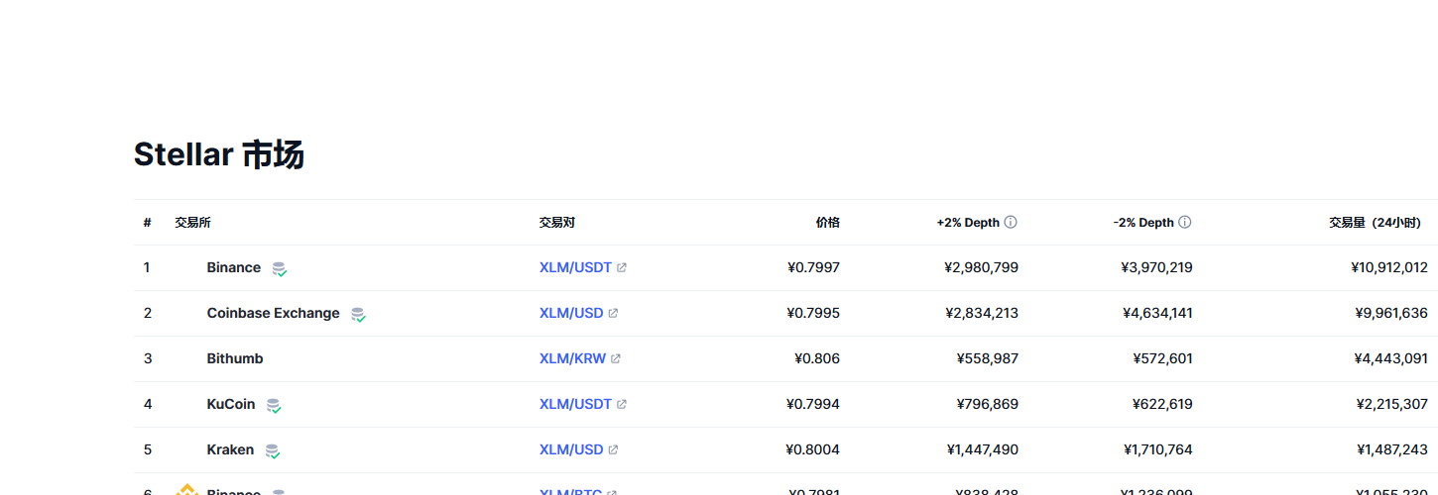Sort by the 交易量（24小时） column header
Screen dimensions: 1438x495
click(1375, 223)
